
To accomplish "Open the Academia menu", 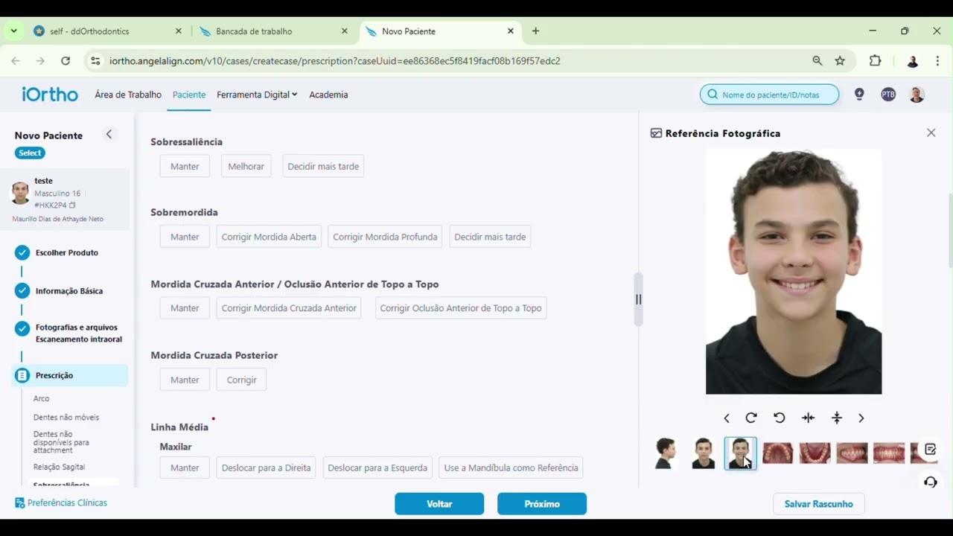I will point(328,95).
